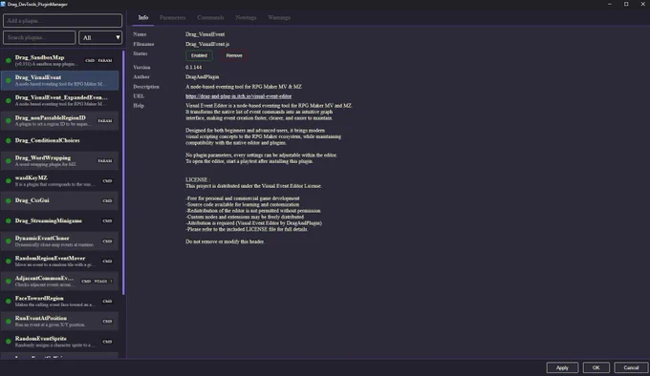Toggle status dot of Drag_CssGui
650x376 pixels.
[x=9, y=201]
